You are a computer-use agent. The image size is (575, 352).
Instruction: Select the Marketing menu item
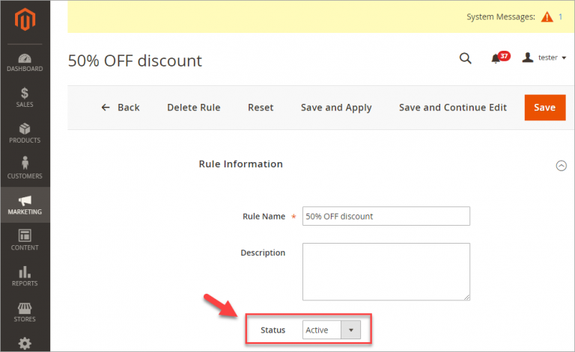pos(25,204)
